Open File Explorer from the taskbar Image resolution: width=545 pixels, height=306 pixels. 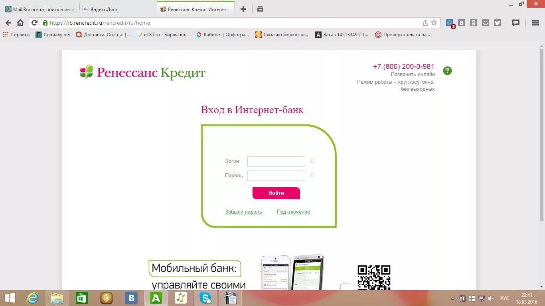tap(57, 298)
